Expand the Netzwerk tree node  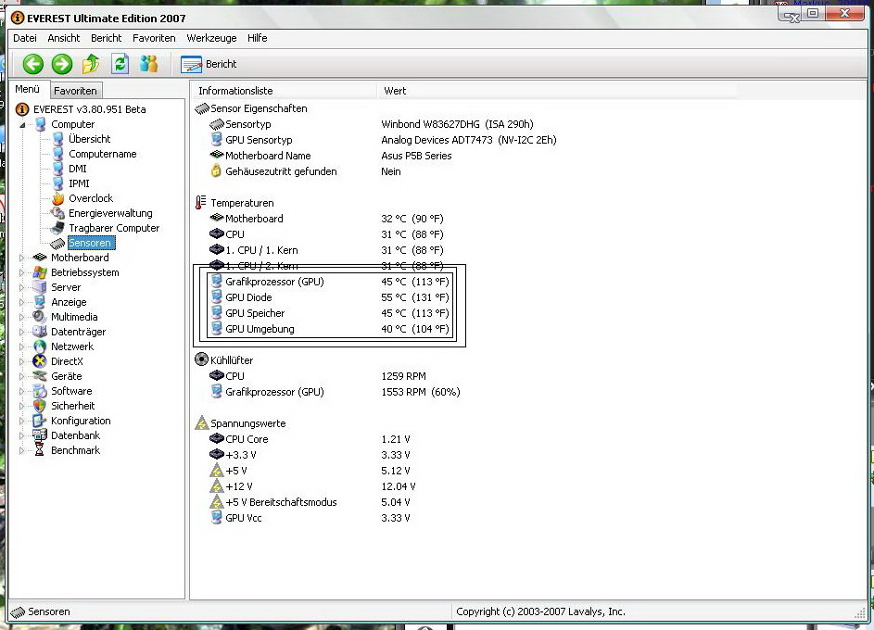(x=21, y=347)
